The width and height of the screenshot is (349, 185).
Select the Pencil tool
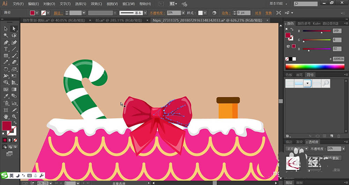[x=6, y=62]
